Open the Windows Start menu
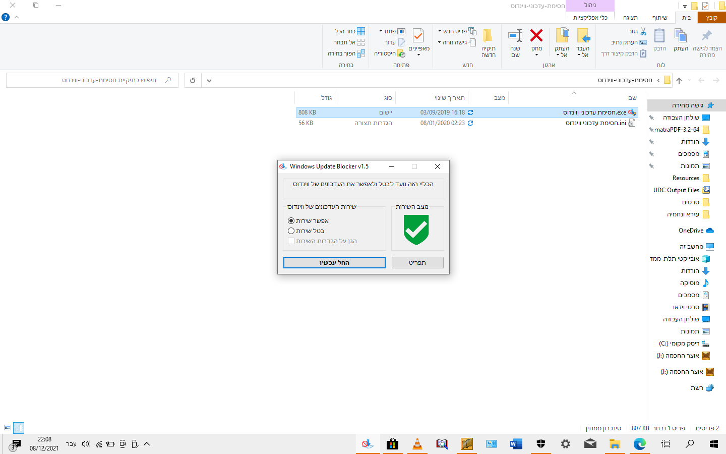 (713, 444)
